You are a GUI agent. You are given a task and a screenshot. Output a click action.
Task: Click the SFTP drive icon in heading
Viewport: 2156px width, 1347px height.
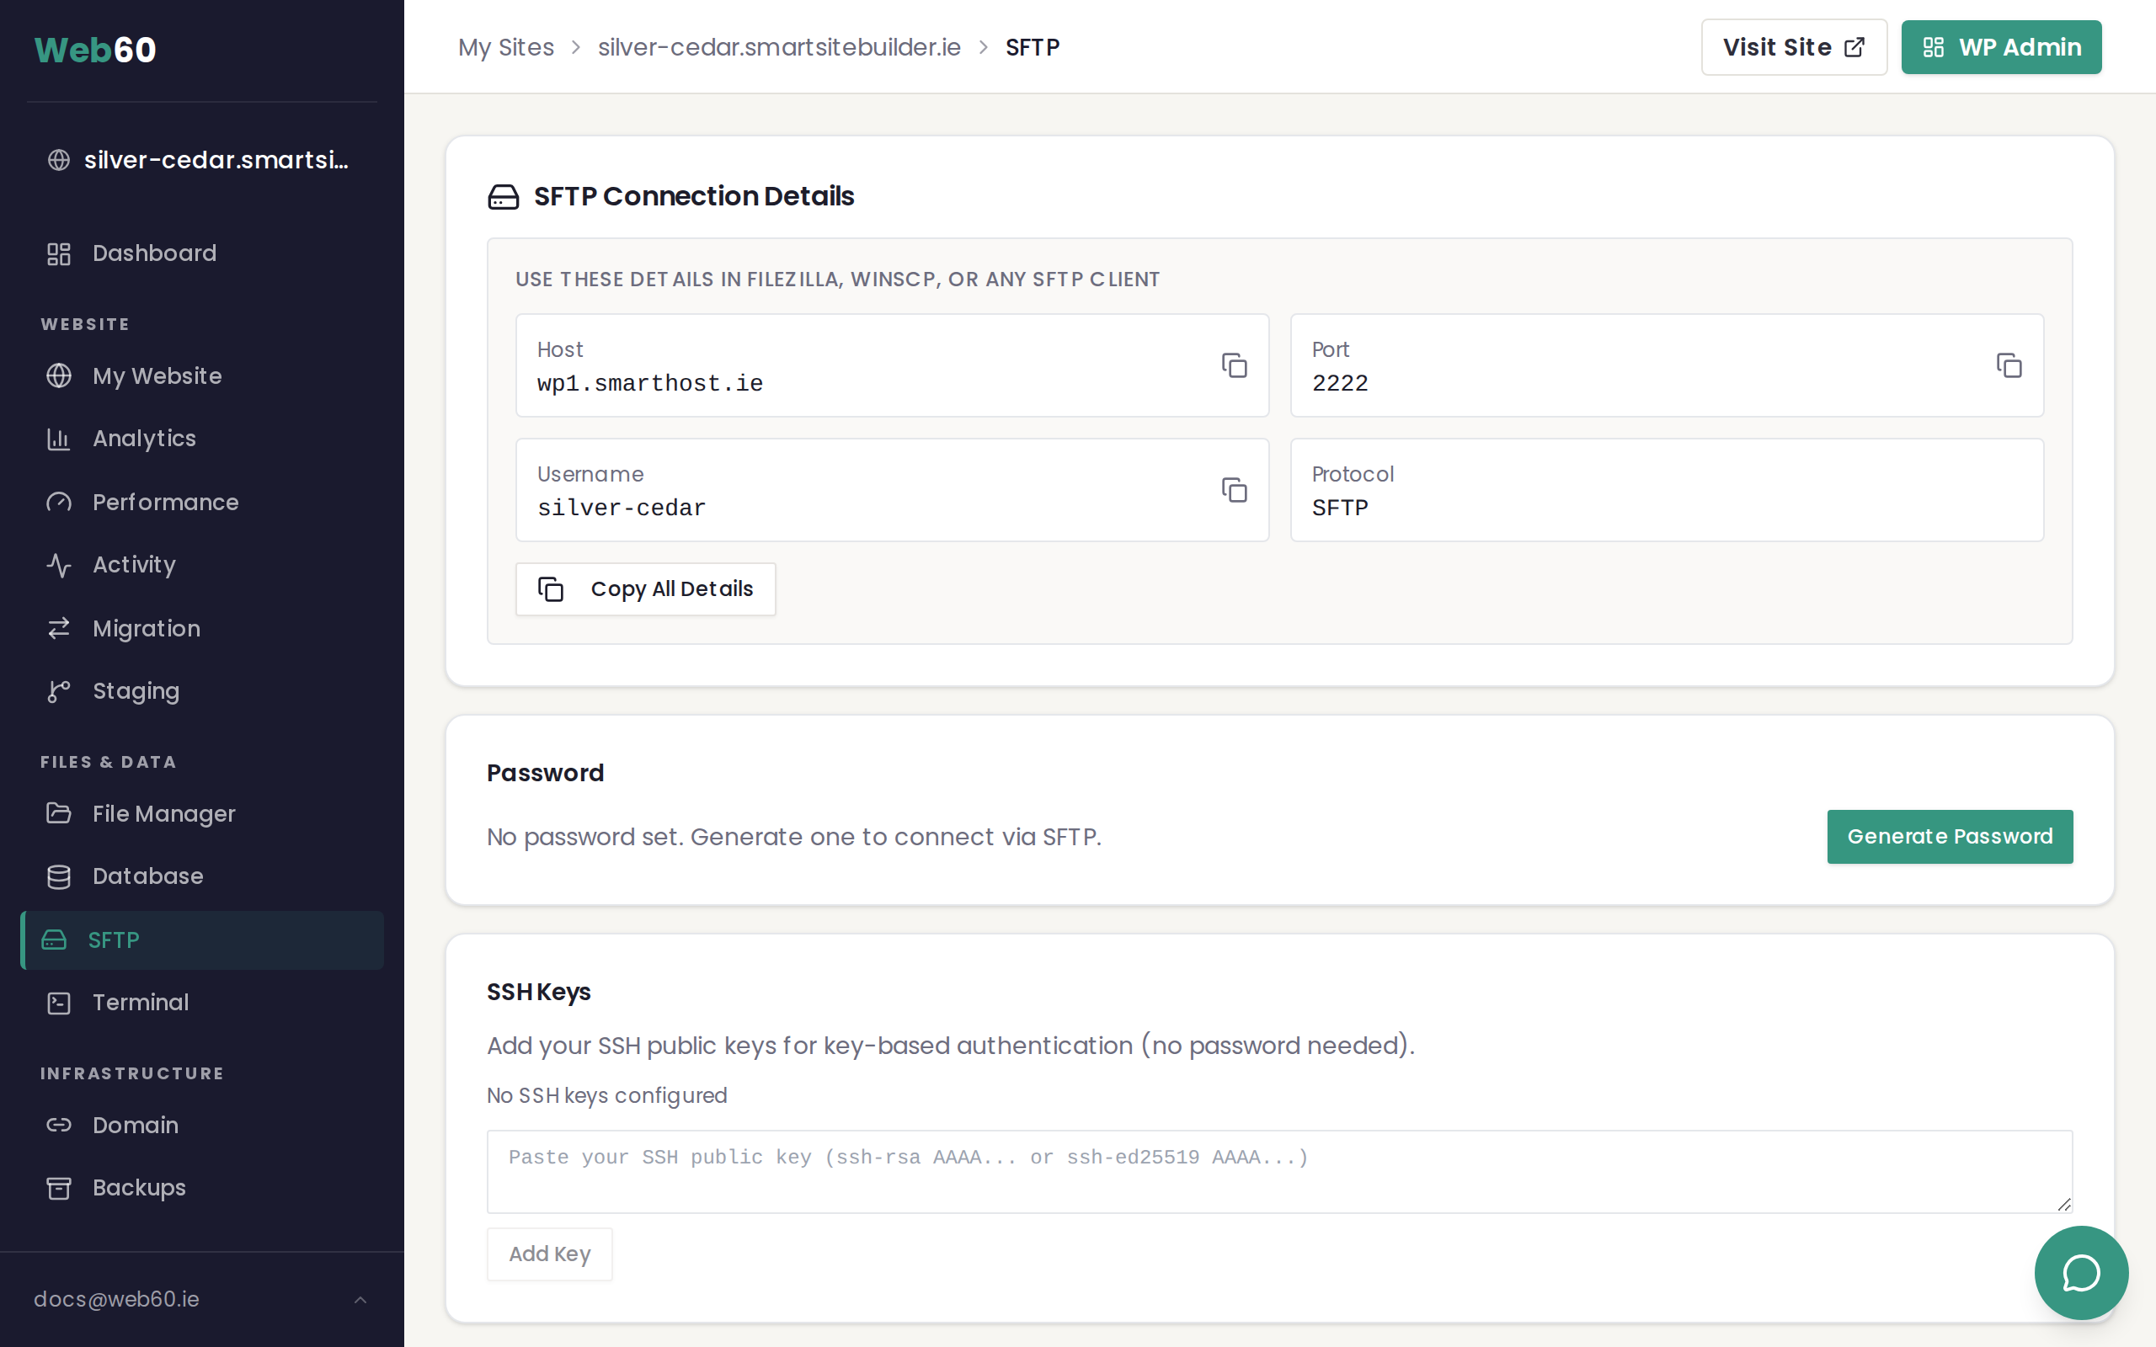(504, 197)
